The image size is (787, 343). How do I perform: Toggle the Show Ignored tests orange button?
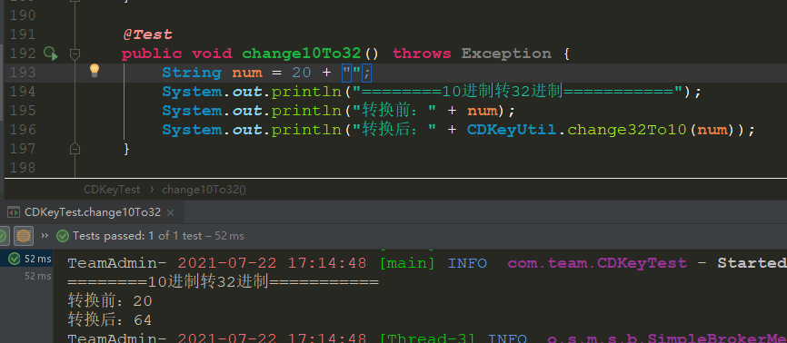coord(24,235)
